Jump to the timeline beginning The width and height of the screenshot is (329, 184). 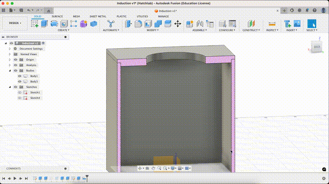(x=3, y=179)
